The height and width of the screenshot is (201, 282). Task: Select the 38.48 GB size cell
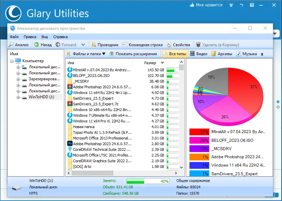tap(157, 81)
